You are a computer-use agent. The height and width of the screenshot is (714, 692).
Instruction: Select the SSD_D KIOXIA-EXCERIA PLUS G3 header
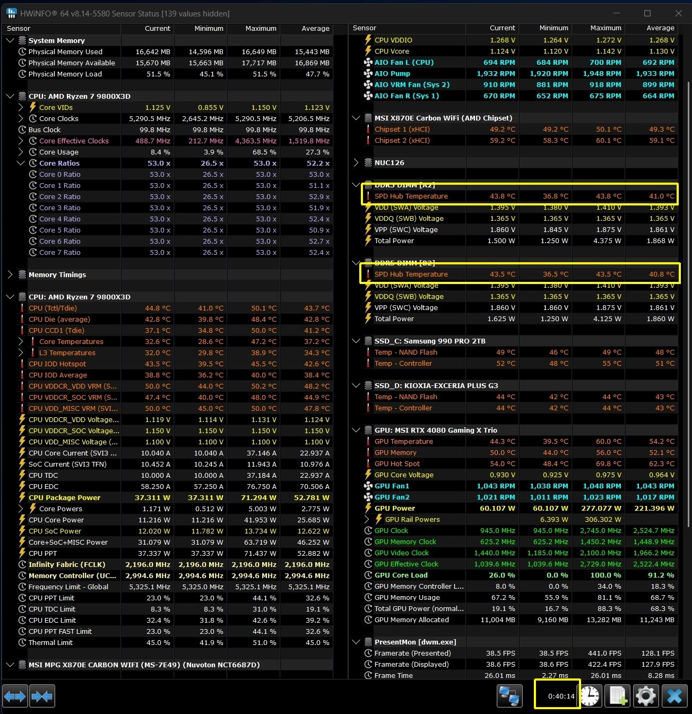(513, 386)
